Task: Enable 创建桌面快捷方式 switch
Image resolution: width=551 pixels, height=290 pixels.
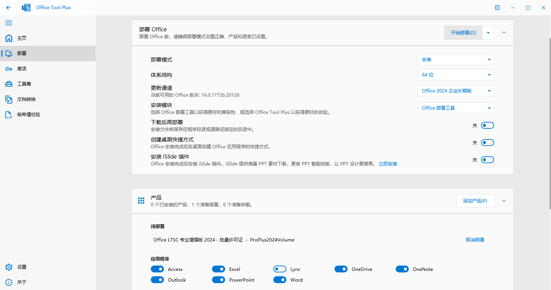Action: (487, 143)
